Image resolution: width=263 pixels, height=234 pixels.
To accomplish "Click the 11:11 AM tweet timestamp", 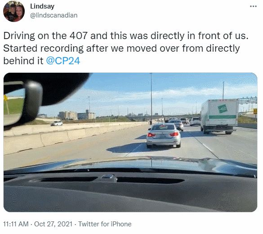I will [x=16, y=224].
